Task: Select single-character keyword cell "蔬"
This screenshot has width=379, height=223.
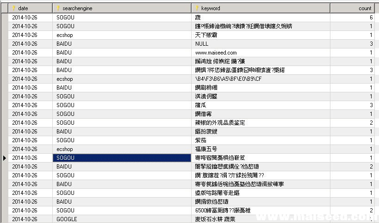Action: point(261,18)
